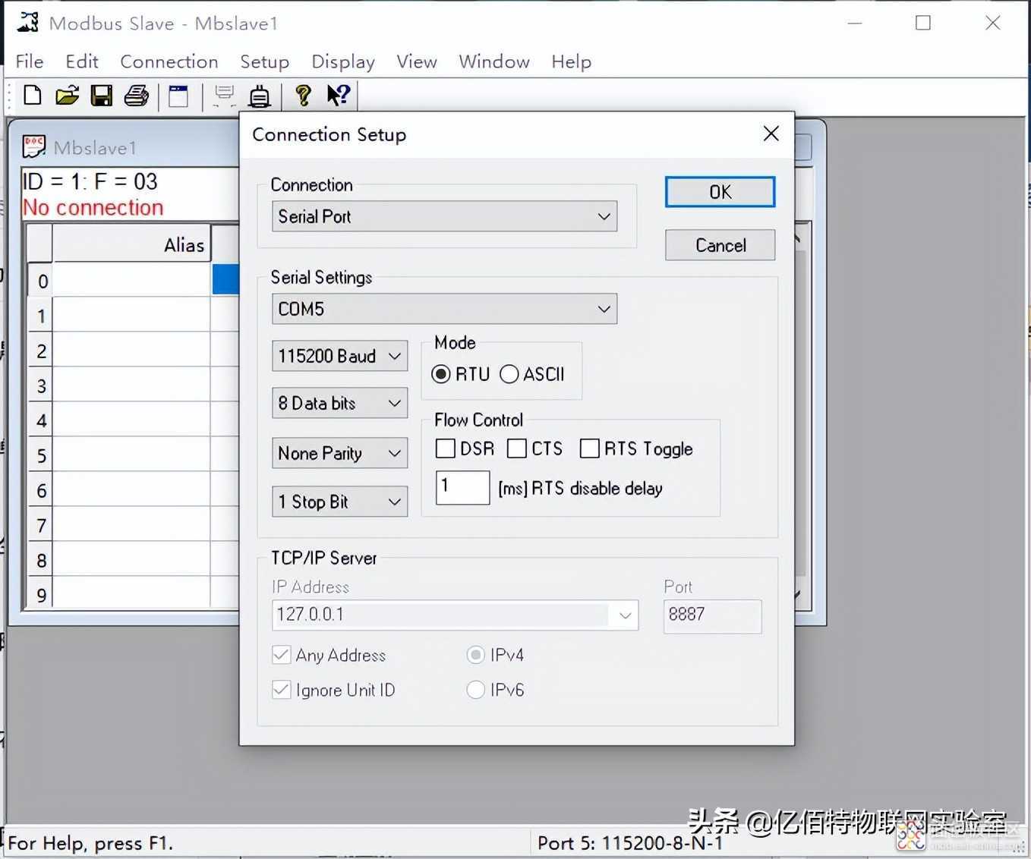This screenshot has height=859, width=1031.
Task: Open the Edit menu
Action: pos(82,61)
